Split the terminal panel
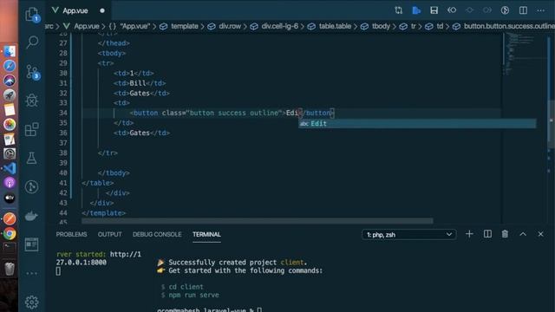 pyautogui.click(x=487, y=234)
